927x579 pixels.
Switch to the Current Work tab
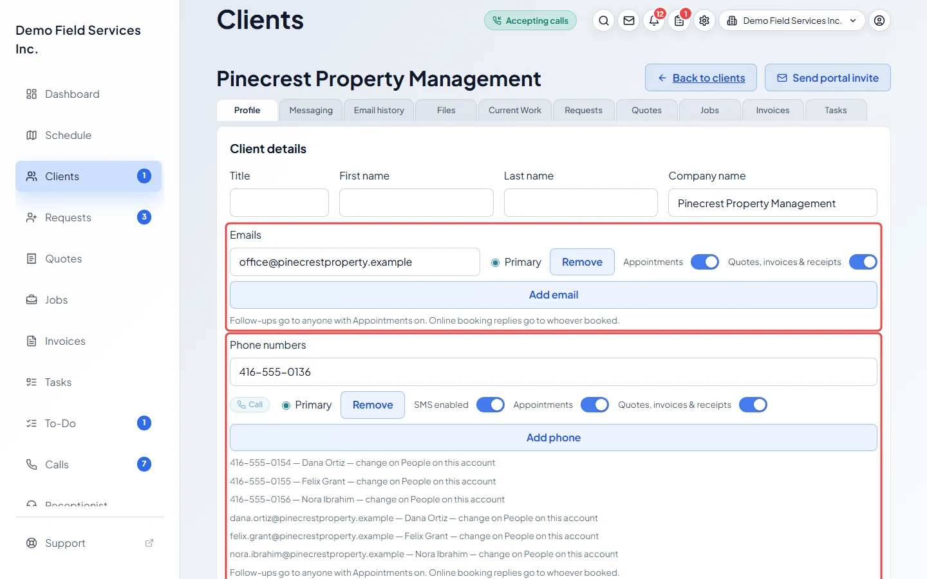515,110
